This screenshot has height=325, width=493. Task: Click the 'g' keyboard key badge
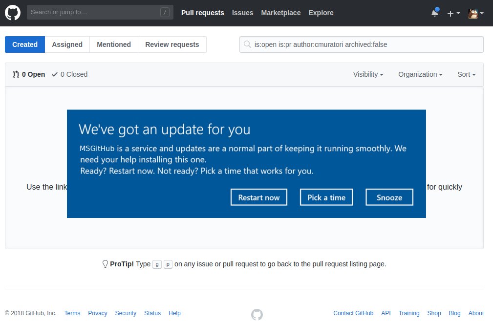157,264
